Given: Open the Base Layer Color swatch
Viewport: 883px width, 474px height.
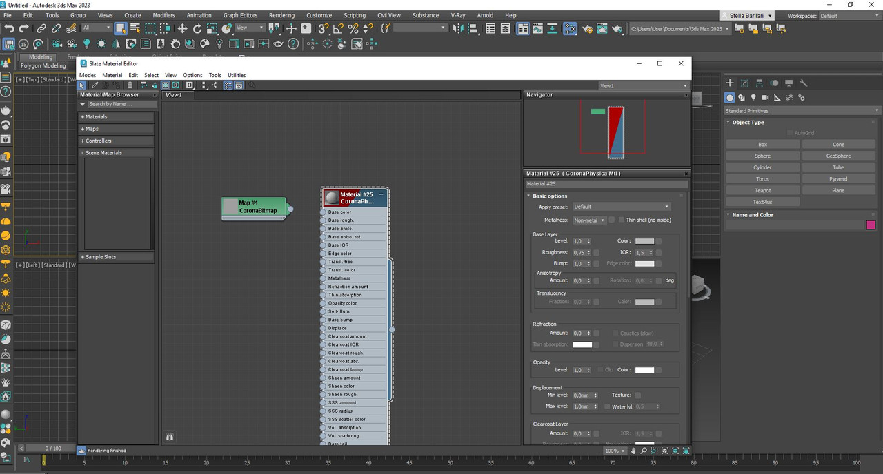Looking at the screenshot, I should 644,241.
